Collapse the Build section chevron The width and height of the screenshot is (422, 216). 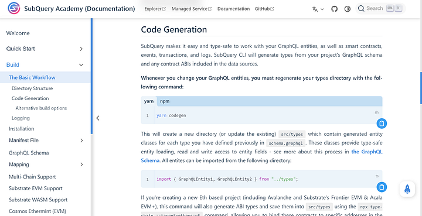coord(81,65)
